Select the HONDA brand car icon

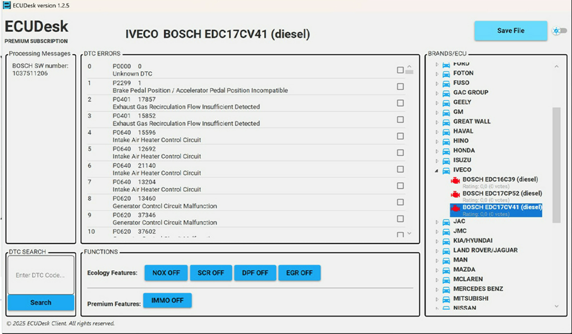(446, 151)
